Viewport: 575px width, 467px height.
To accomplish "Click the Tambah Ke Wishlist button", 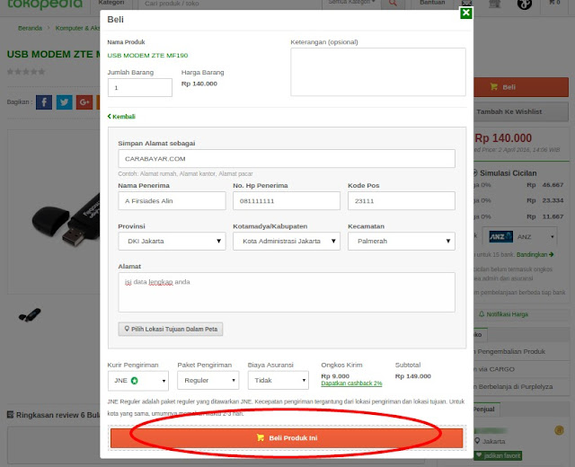I will (x=521, y=111).
